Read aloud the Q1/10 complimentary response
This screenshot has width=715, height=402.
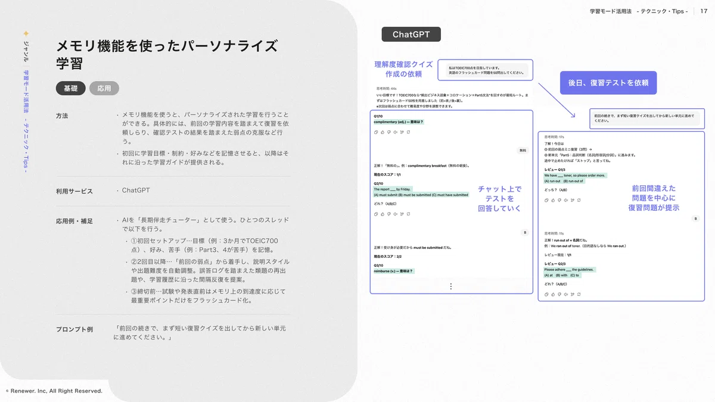tap(395, 132)
